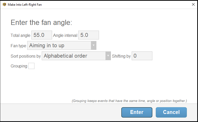Select the Angle interval field showing 5.0
This screenshot has height=122, width=198.
pyautogui.click(x=89, y=35)
